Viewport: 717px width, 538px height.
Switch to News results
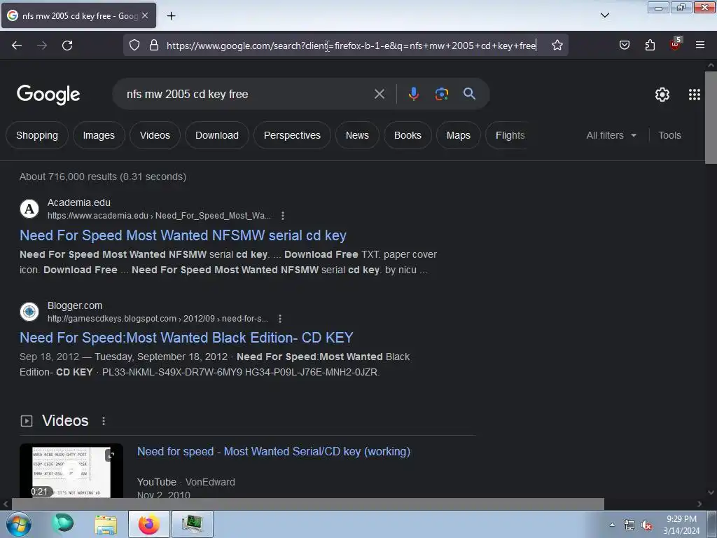[x=357, y=135]
